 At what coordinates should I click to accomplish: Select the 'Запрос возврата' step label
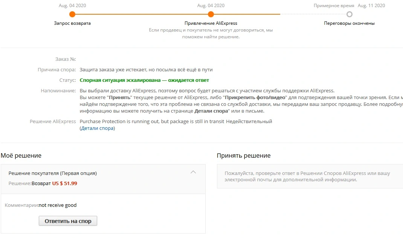pyautogui.click(x=72, y=23)
